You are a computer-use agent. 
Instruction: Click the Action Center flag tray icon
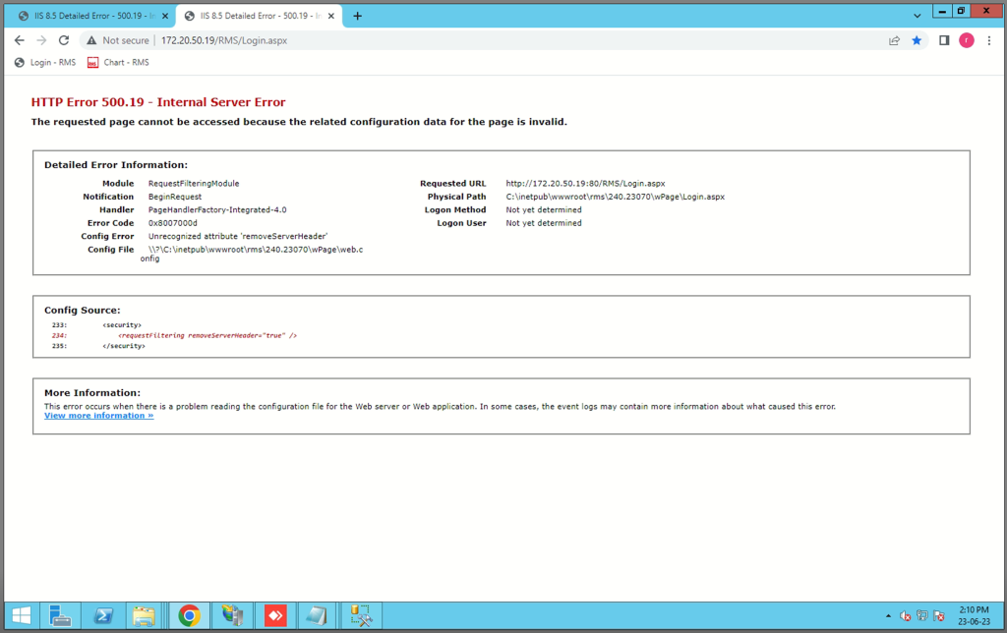tap(939, 616)
